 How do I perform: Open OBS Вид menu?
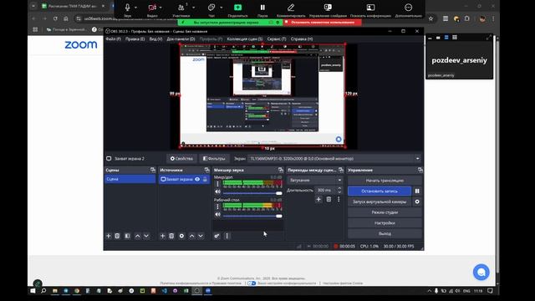155,39
